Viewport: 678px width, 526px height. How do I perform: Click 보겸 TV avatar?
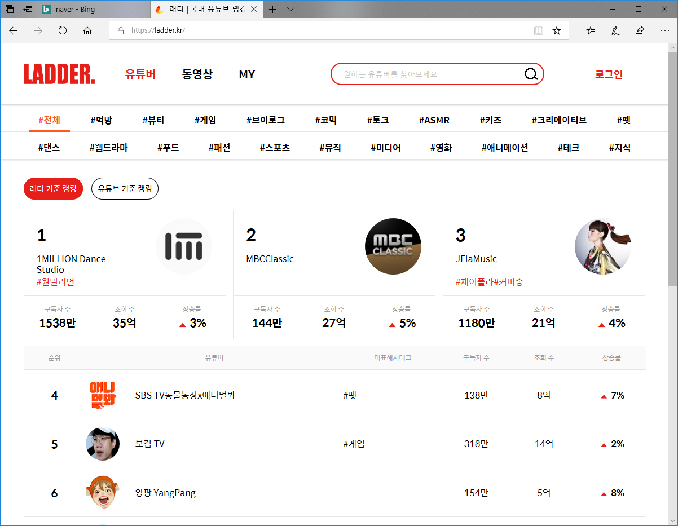(103, 444)
